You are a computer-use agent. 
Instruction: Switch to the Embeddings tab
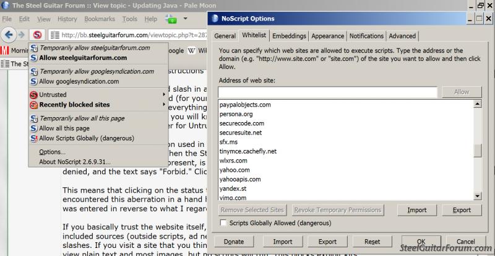tap(289, 36)
